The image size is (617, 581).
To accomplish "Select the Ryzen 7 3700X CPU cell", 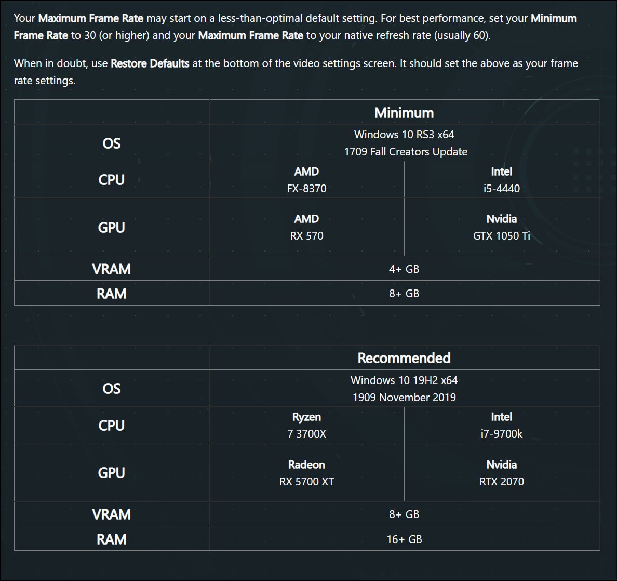I will coord(306,425).
